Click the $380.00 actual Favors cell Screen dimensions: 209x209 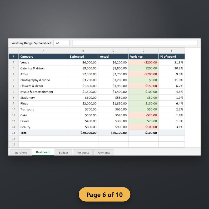coord(113,121)
